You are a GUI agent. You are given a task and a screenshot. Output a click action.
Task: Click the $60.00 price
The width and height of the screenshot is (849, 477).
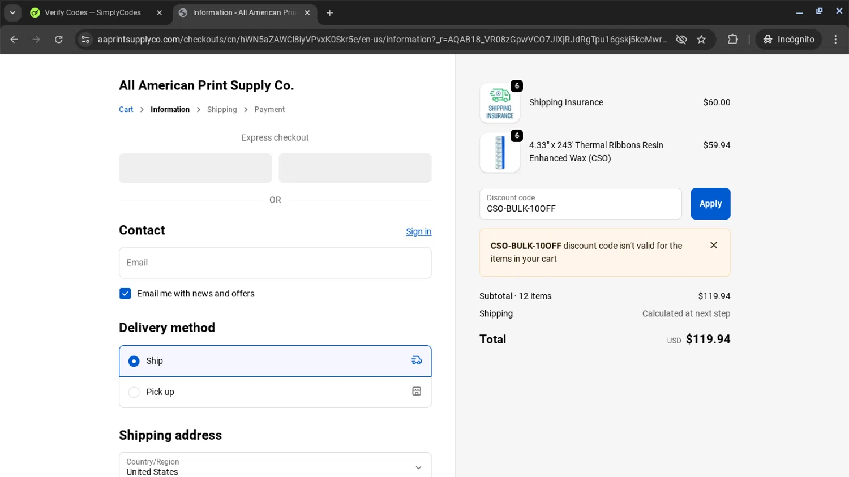click(x=717, y=102)
